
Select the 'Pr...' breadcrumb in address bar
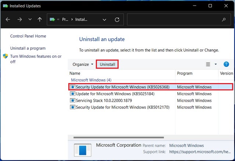click(x=65, y=19)
